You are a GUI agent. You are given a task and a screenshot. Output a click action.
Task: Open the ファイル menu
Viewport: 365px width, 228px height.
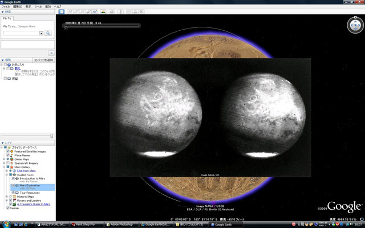pos(6,6)
